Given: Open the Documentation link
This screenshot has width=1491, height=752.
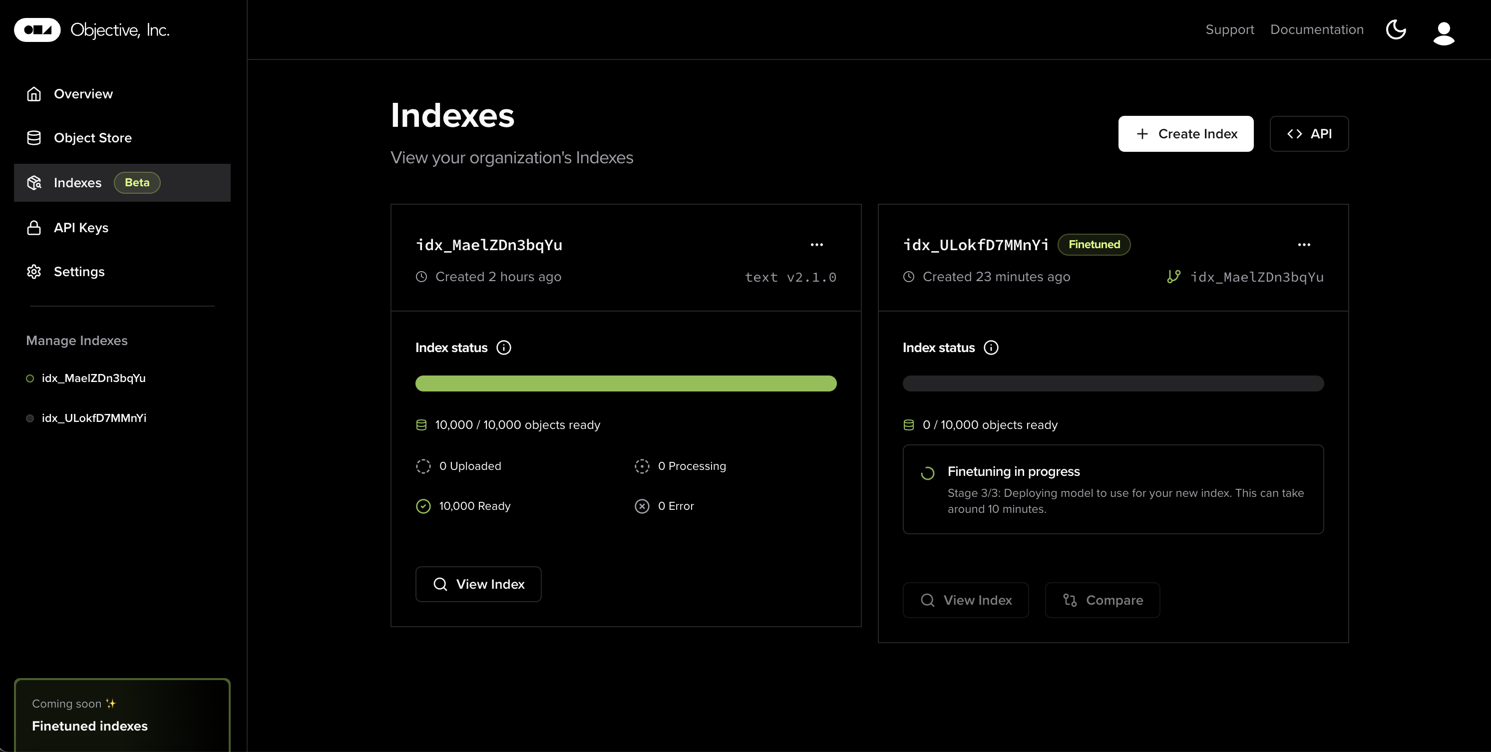Looking at the screenshot, I should pos(1316,29).
